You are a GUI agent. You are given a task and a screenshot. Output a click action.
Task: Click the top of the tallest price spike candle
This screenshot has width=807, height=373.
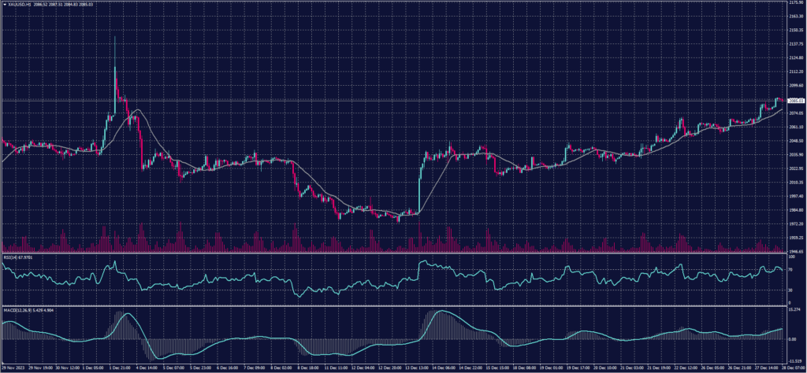(x=115, y=37)
